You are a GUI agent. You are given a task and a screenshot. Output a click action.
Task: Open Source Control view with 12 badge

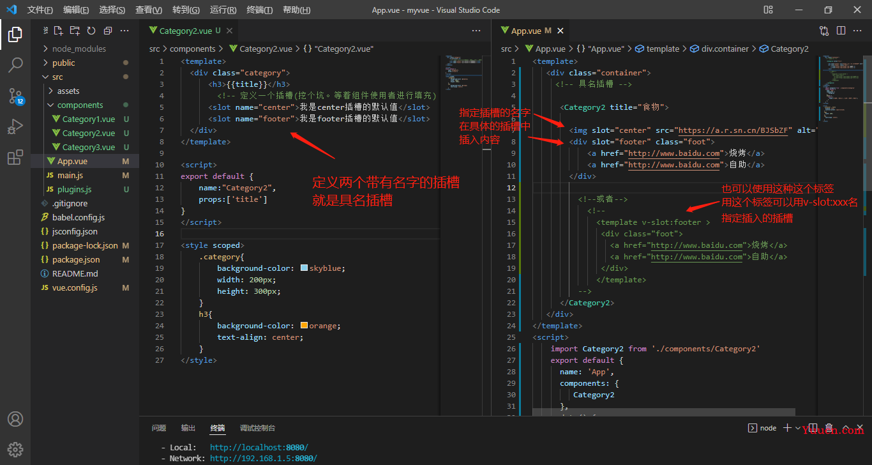[15, 96]
